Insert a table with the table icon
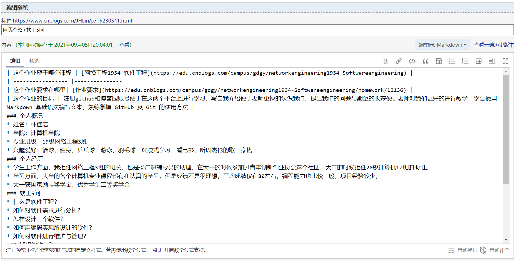 tap(439, 61)
